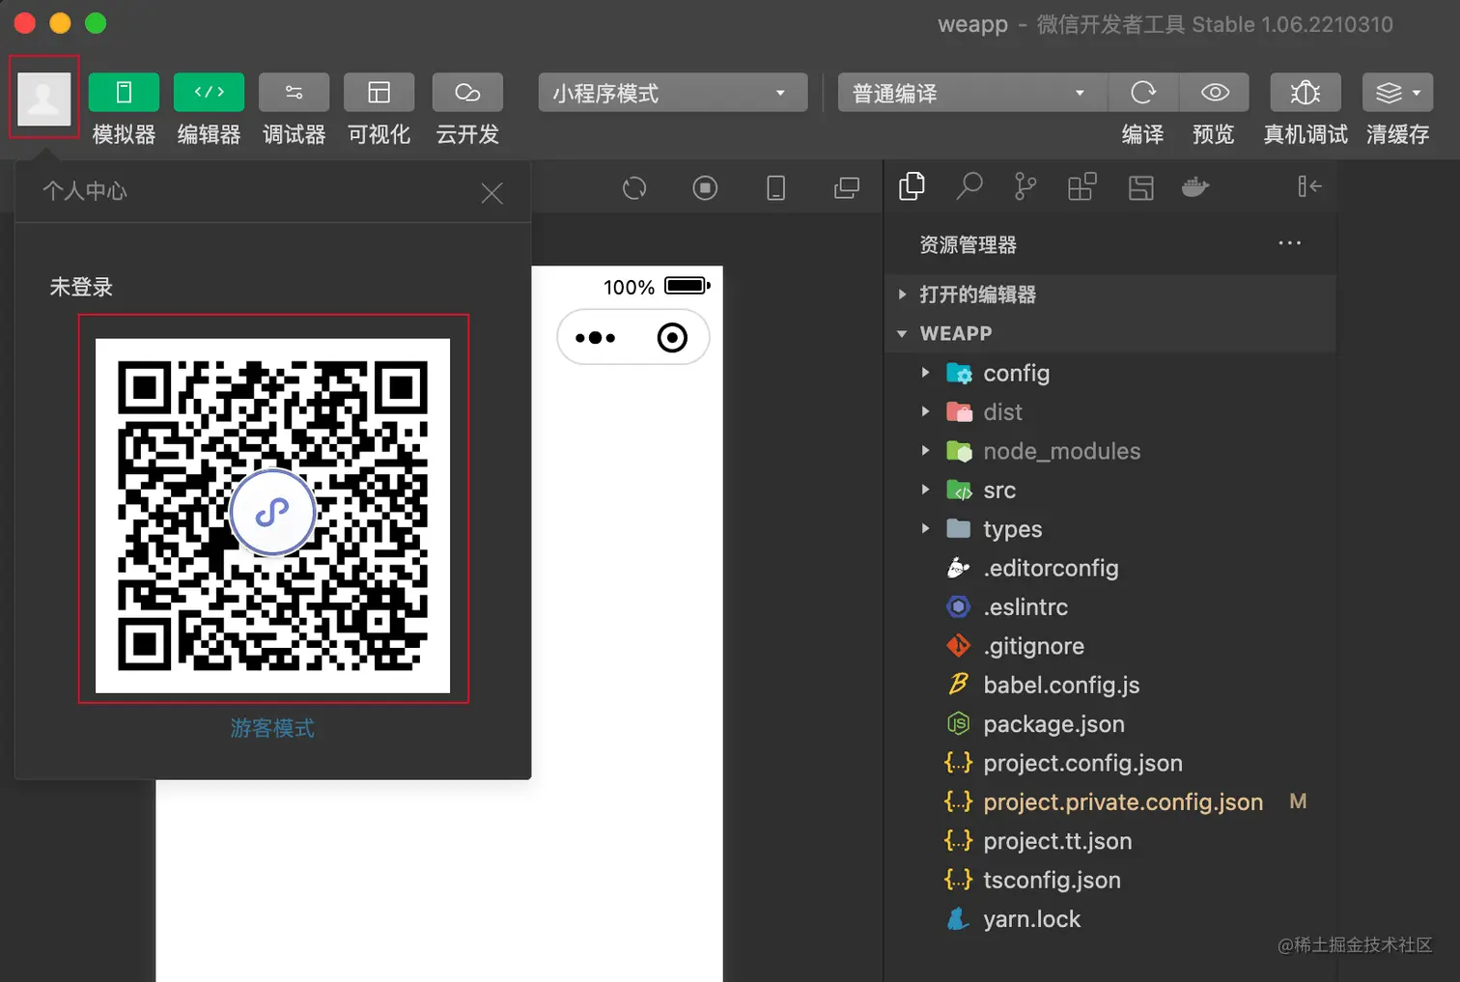Image resolution: width=1460 pixels, height=982 pixels.
Task: Open the search magnifier icon in the sidebar
Action: tap(969, 186)
